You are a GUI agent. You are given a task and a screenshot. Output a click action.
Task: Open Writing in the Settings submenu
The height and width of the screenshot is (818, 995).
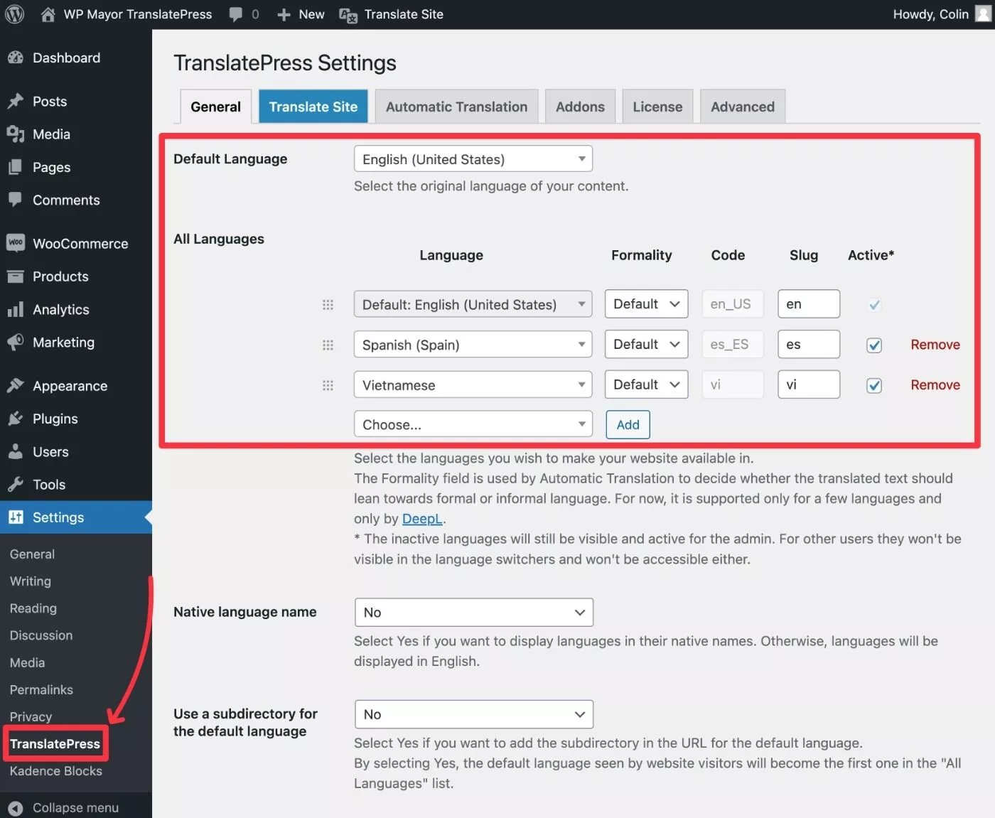click(x=31, y=581)
